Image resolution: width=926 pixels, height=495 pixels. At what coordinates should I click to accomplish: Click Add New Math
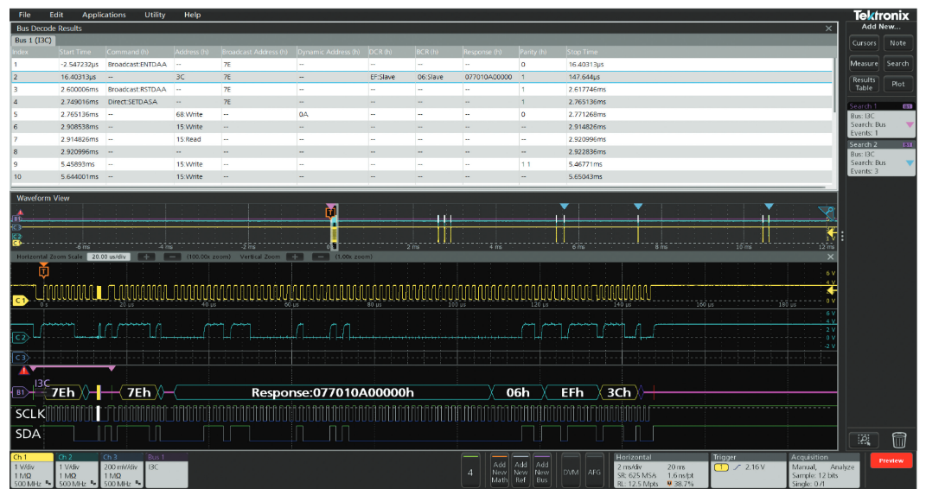[499, 471]
